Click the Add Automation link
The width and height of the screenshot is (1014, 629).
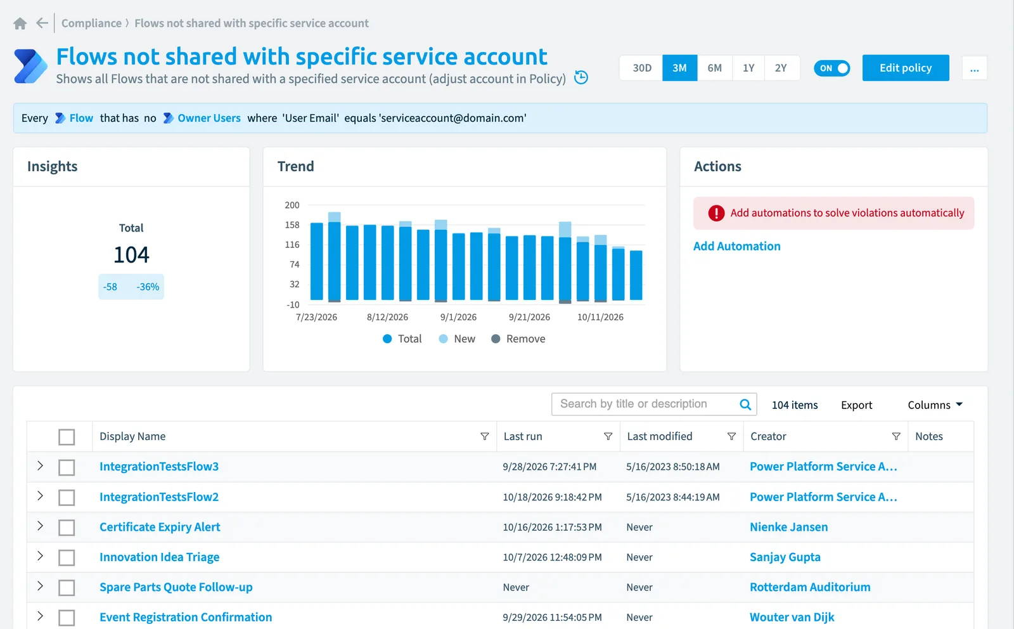click(x=737, y=246)
